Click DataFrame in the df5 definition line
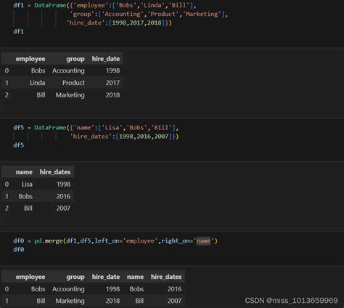The image size is (344, 308). (50, 128)
